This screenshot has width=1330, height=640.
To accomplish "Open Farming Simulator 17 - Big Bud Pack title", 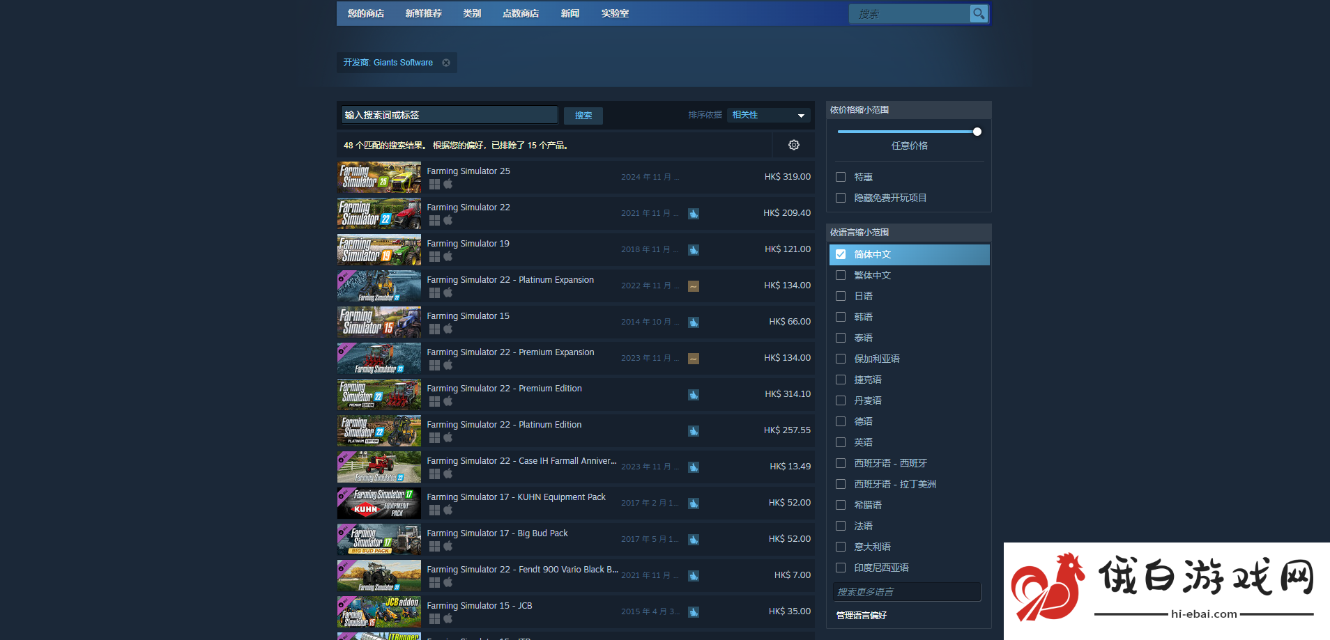I will tap(497, 533).
